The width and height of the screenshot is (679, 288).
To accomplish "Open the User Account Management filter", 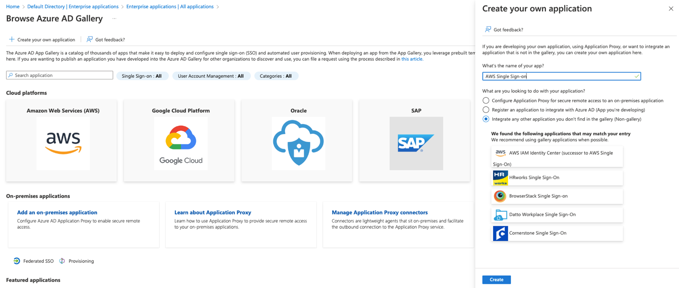I will pos(210,76).
